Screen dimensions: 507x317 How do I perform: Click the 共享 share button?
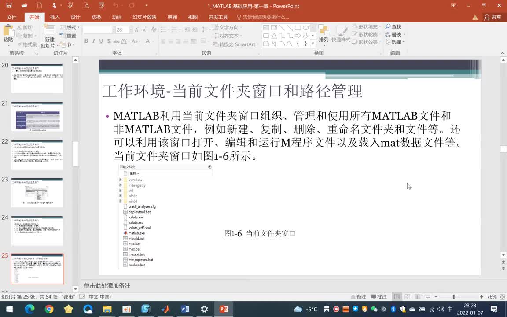[492, 17]
